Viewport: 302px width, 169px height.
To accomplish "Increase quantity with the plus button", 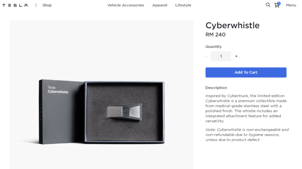I will point(236,56).
